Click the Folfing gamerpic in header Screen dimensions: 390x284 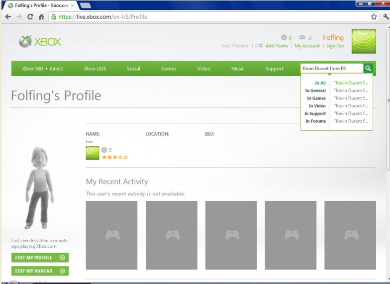[364, 41]
